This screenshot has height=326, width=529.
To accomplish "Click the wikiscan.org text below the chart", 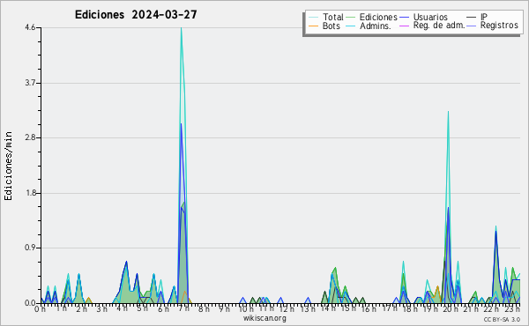I will pyautogui.click(x=264, y=318).
